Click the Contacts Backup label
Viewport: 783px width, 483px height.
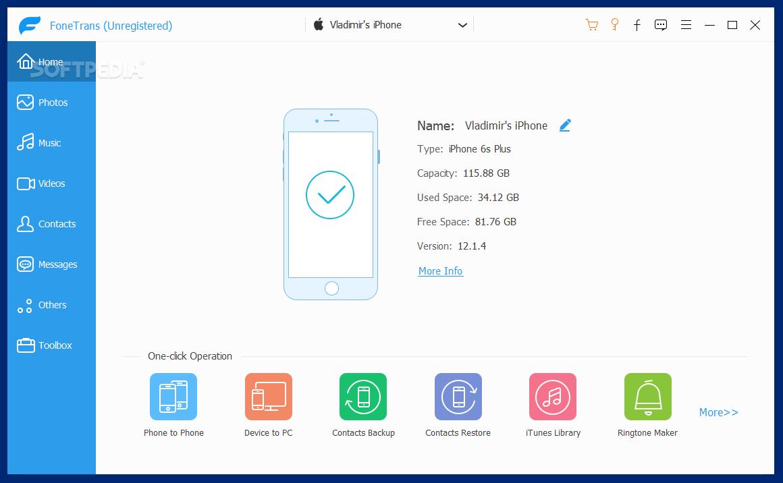364,432
